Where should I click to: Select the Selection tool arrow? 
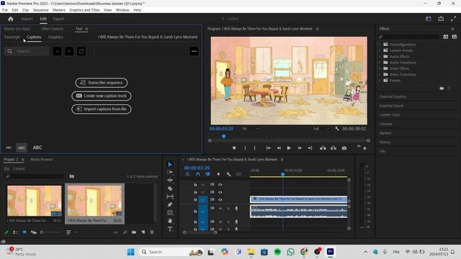tap(170, 165)
